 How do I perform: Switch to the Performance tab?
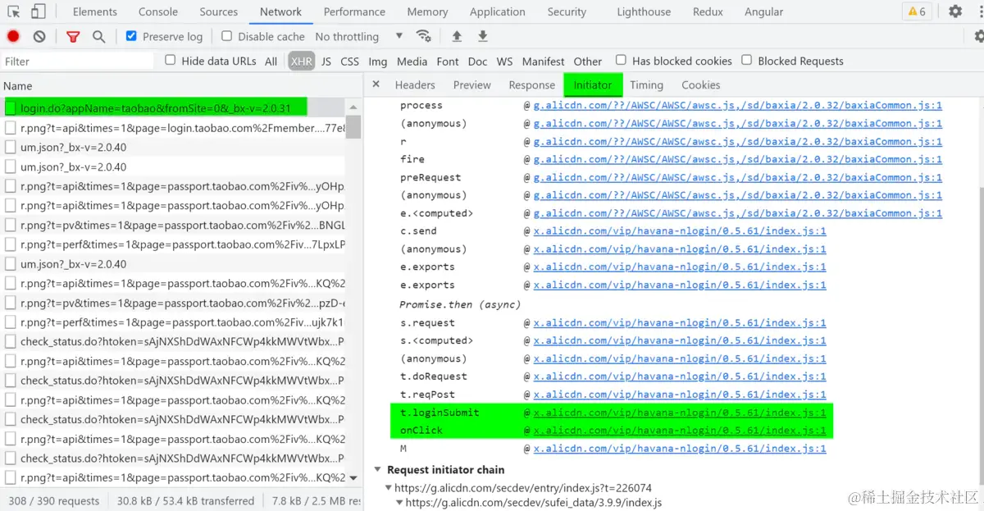click(354, 11)
